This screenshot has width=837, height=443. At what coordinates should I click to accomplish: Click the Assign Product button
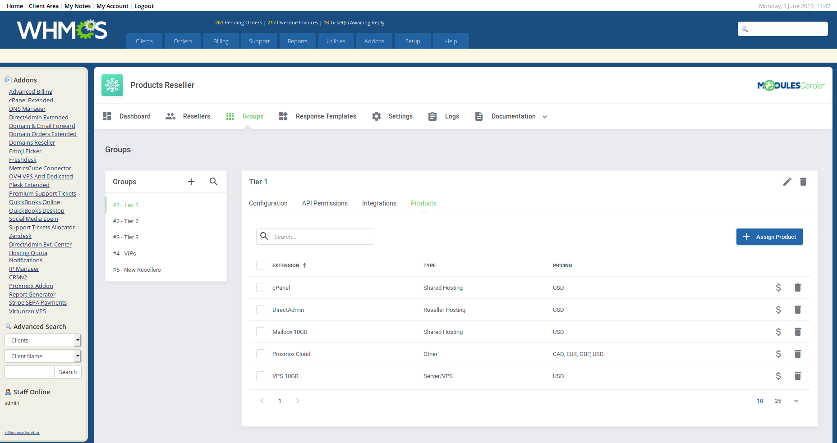click(x=770, y=237)
